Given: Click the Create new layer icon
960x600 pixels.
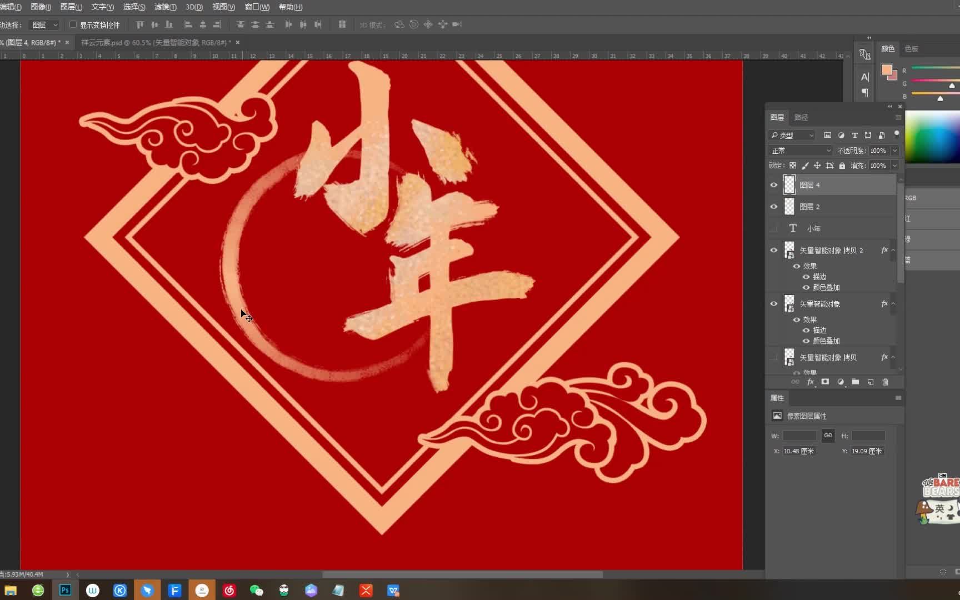Looking at the screenshot, I should [871, 382].
